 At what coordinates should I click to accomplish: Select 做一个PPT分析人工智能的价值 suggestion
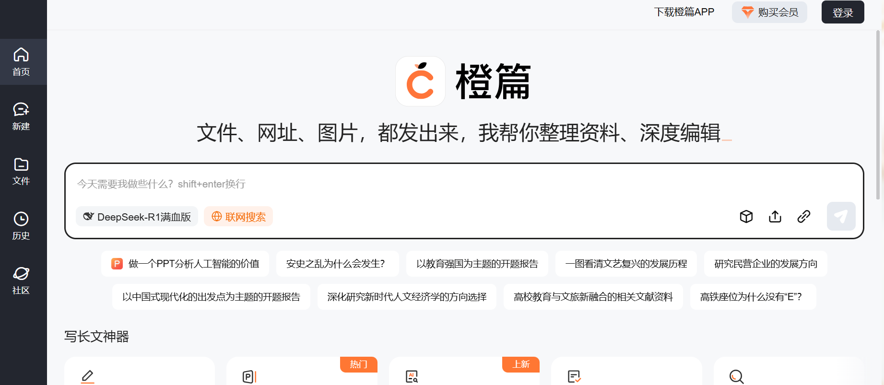[x=185, y=264]
